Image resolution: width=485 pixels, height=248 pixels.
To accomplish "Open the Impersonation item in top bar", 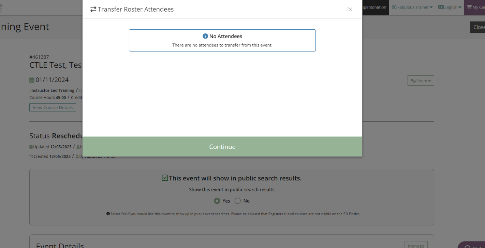I will [374, 7].
